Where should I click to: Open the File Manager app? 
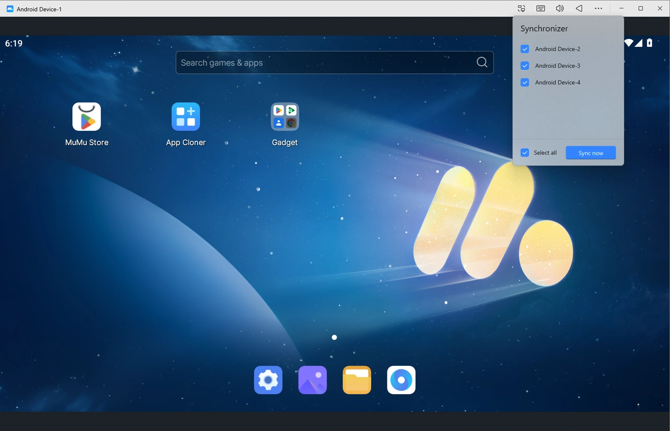click(356, 380)
